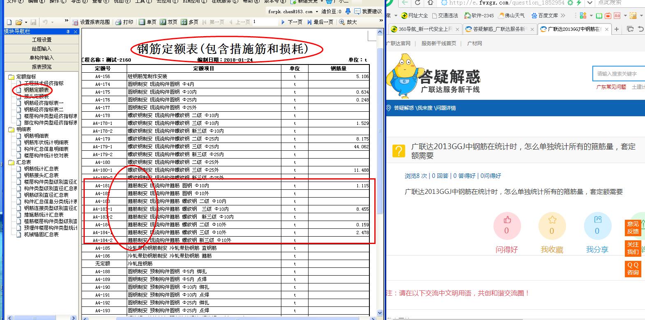Click the 桩钢筋笼制作安装 row text
Screen dimensions: 645x320
coord(147,76)
